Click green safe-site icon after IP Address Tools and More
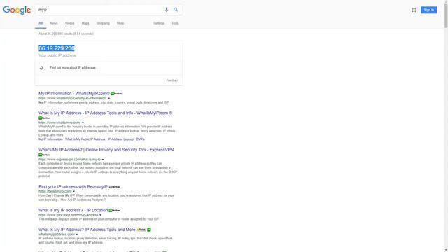This screenshot has width=448, height=252. [149, 230]
